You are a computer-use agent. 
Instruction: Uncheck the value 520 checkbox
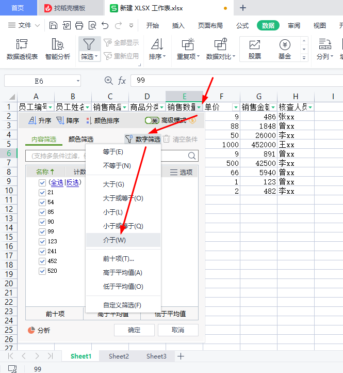(x=42, y=271)
